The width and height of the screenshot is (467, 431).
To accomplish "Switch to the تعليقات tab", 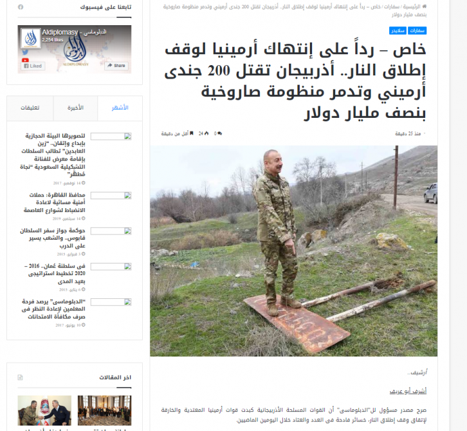I will pyautogui.click(x=30, y=108).
